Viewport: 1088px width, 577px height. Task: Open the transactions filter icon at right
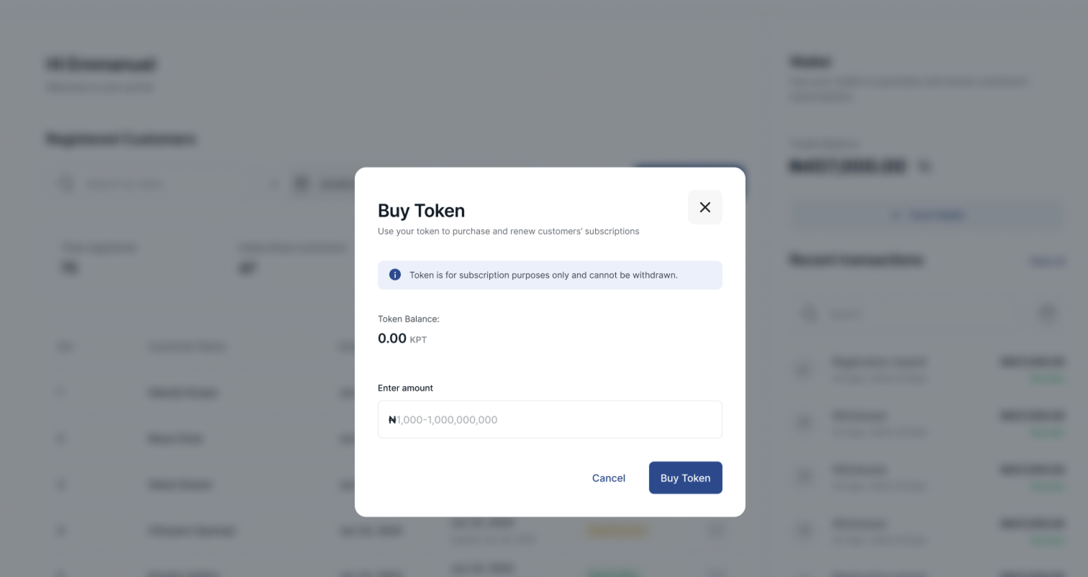click(1047, 313)
